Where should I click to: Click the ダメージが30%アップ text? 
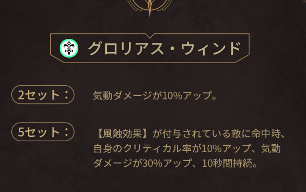tap(142, 163)
